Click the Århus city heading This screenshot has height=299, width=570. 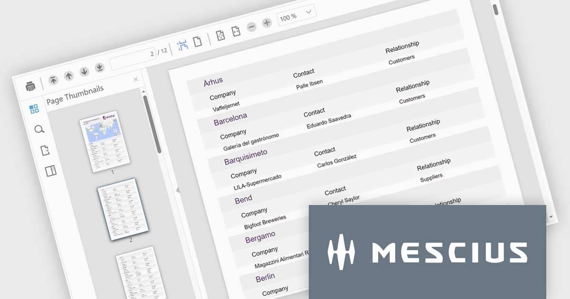point(213,81)
